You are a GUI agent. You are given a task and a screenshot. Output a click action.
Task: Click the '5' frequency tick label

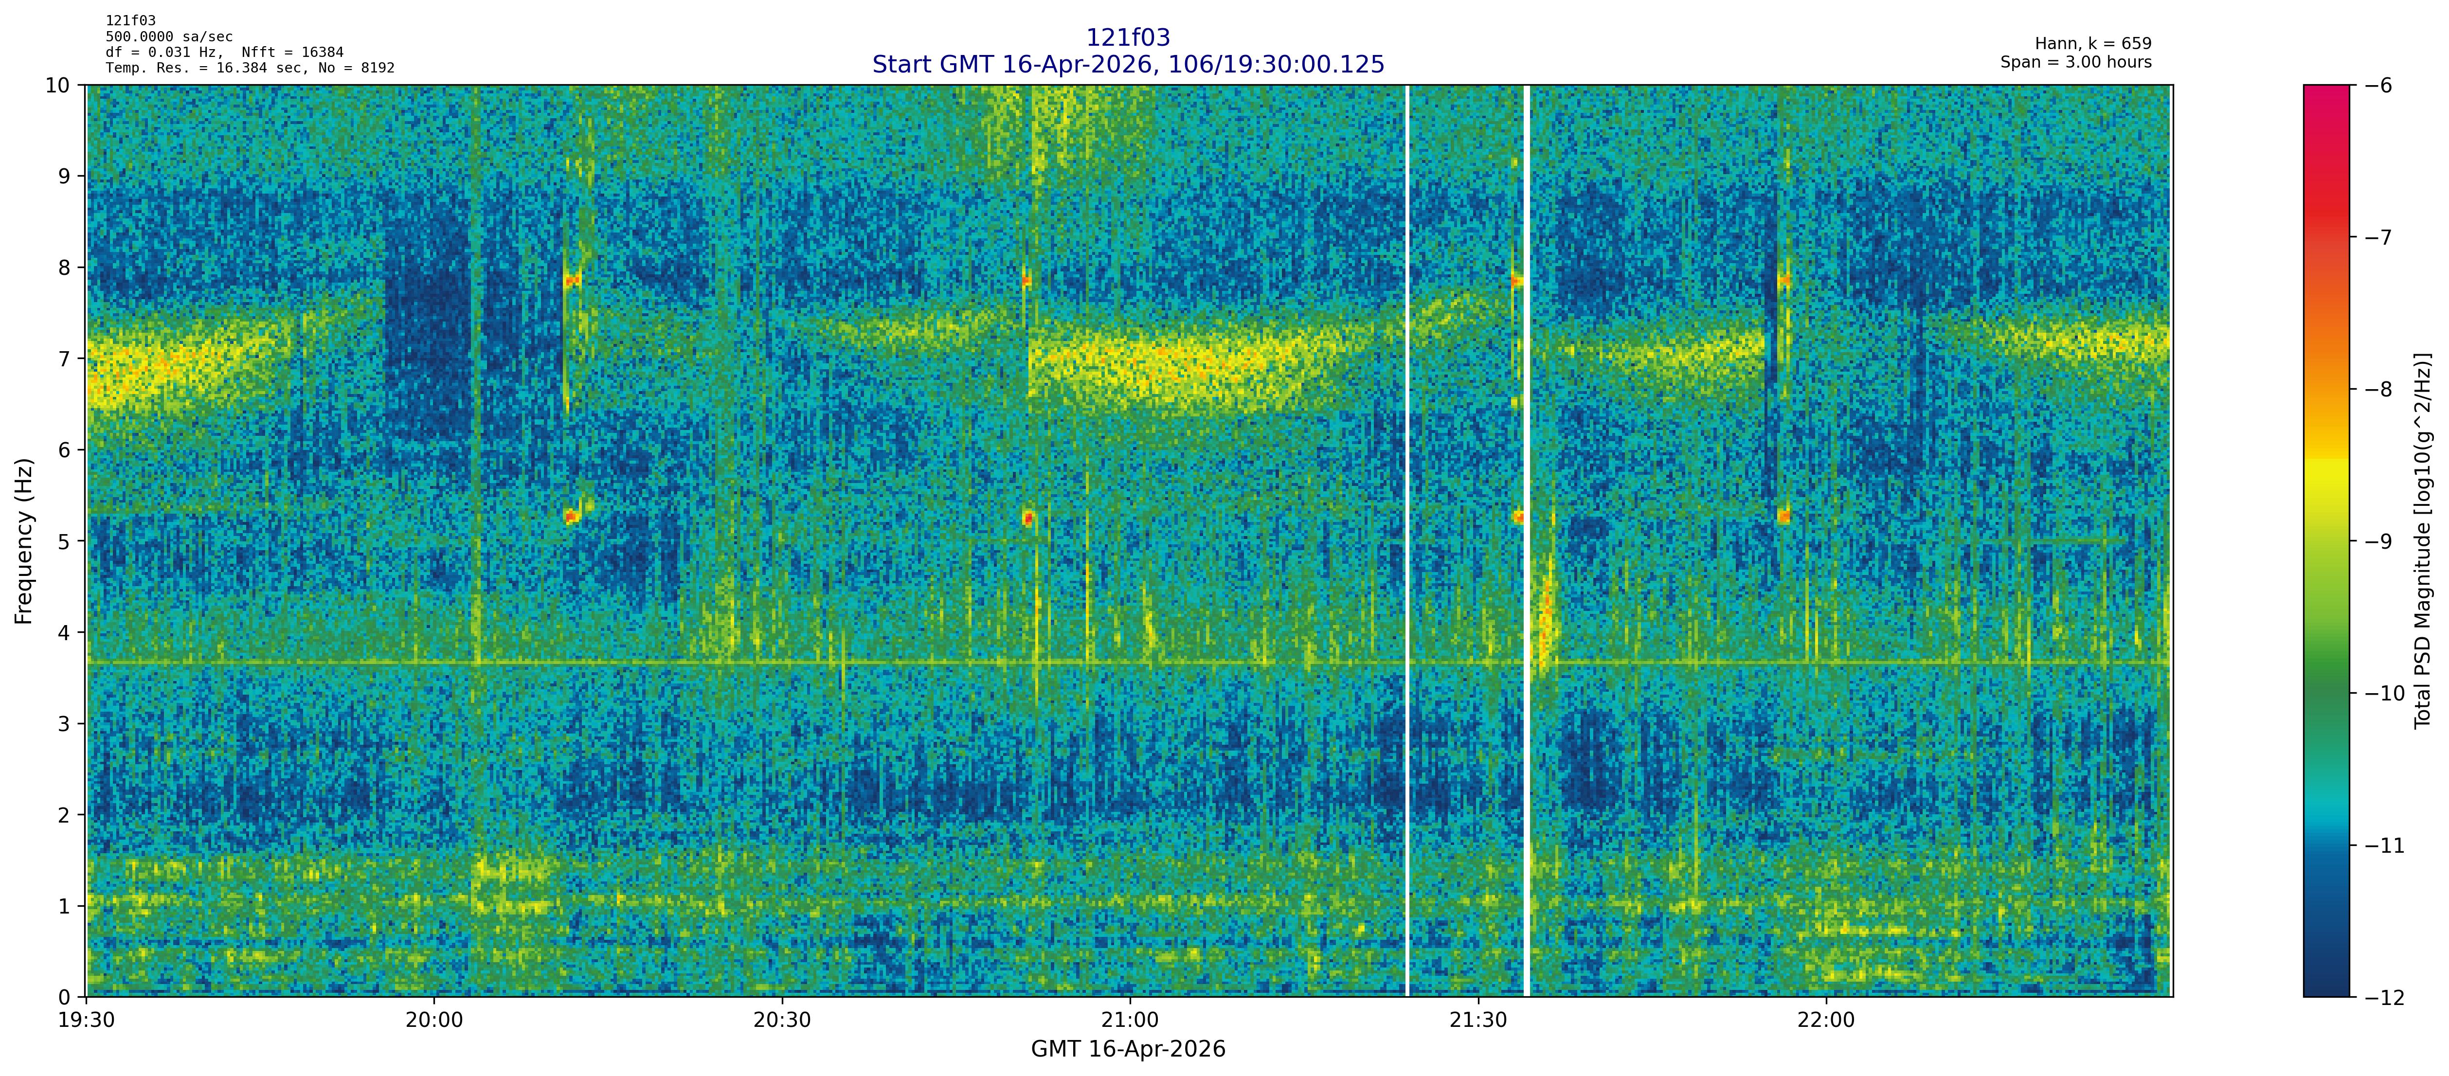(x=65, y=541)
